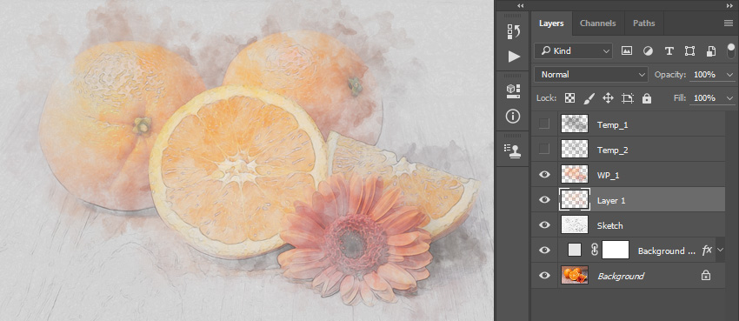
Task: Switch to the Channels tab
Action: click(597, 23)
